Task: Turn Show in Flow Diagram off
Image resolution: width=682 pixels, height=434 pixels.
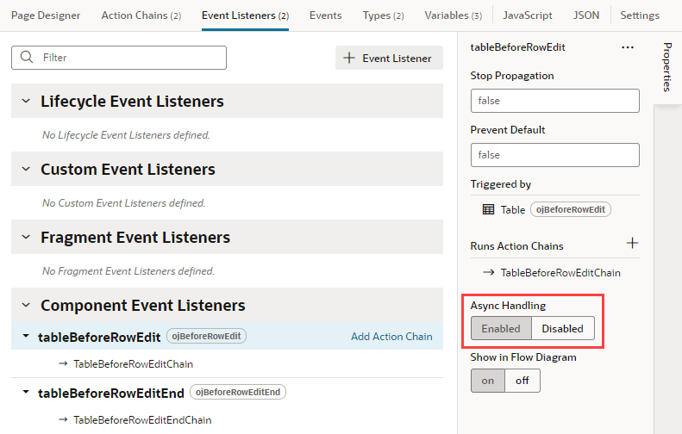Action: 522,381
